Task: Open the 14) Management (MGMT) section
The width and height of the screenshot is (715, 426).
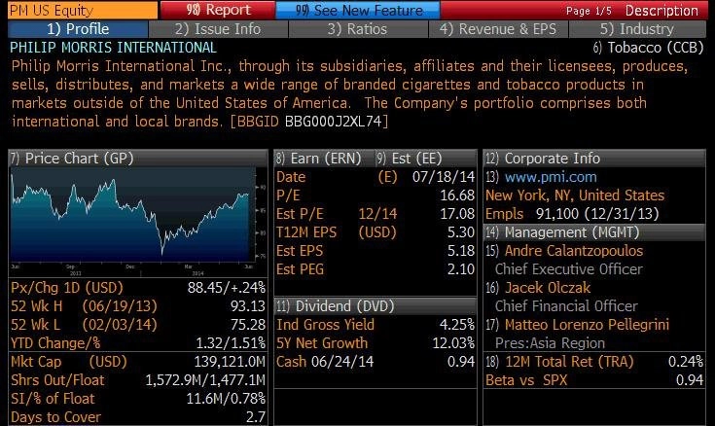Action: coord(594,232)
